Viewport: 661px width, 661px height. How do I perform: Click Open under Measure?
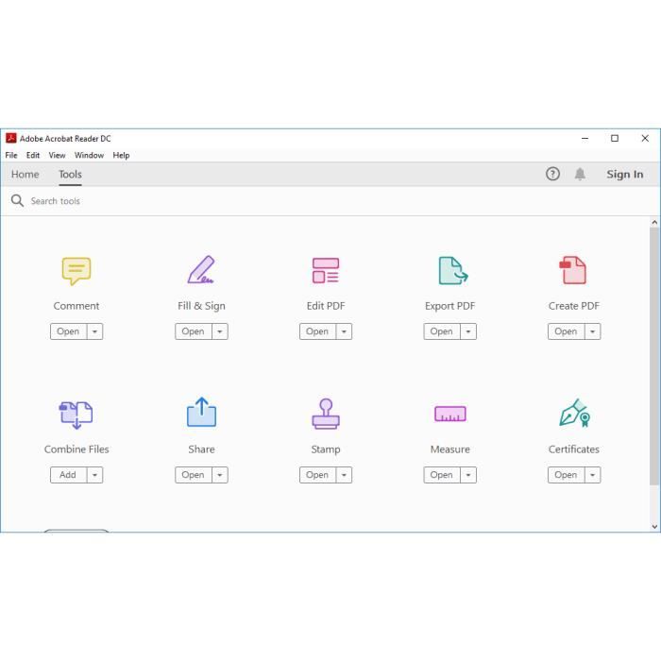coord(442,475)
